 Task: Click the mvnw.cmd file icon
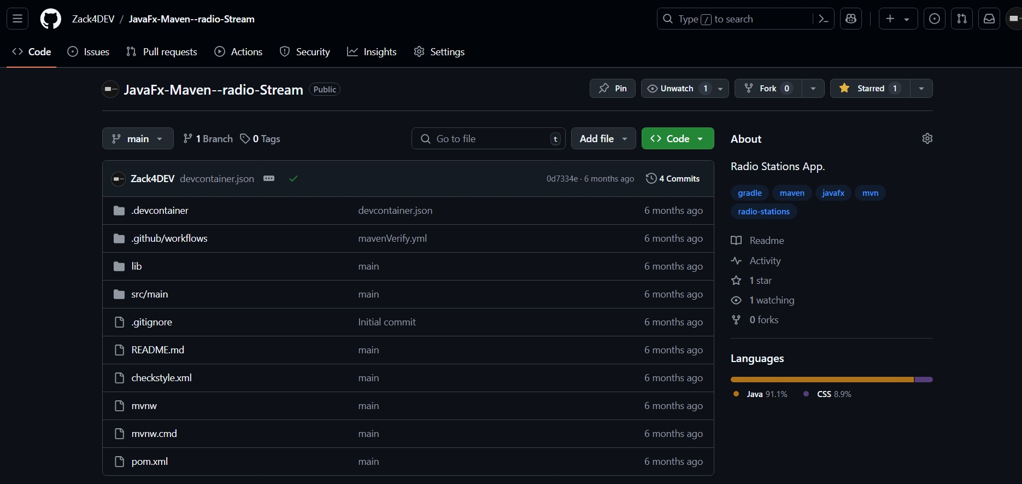click(x=119, y=434)
